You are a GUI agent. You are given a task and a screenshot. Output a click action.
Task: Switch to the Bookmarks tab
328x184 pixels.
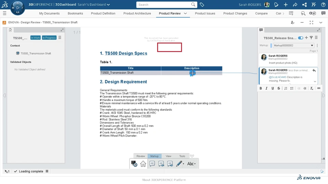point(75,13)
